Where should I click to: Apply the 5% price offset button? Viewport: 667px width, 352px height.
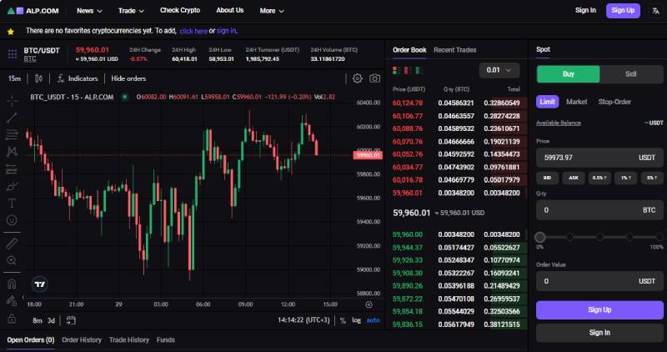pyautogui.click(x=652, y=178)
